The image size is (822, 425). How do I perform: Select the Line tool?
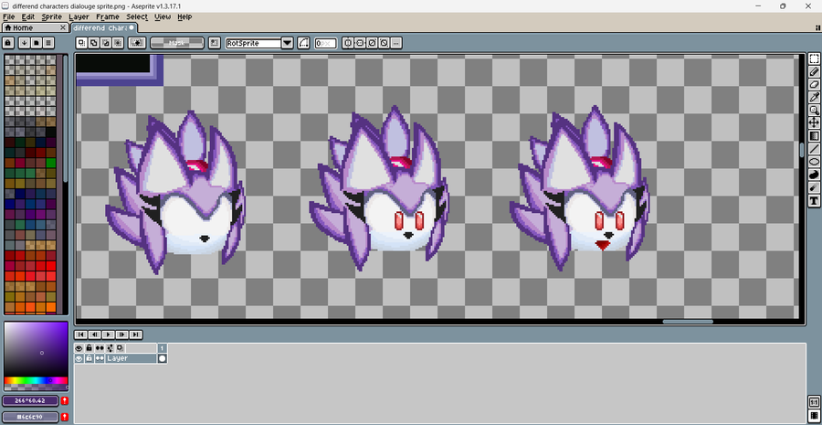pos(814,148)
